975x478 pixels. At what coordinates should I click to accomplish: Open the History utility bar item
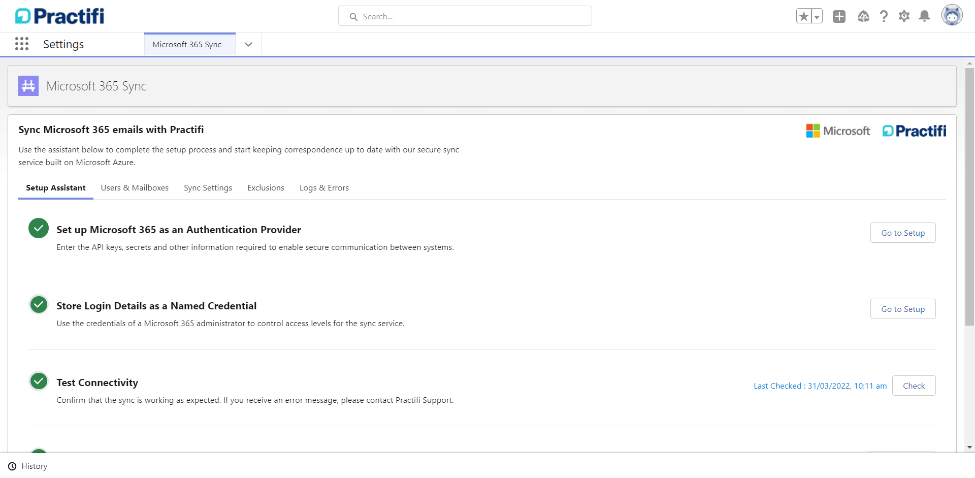tap(28, 466)
